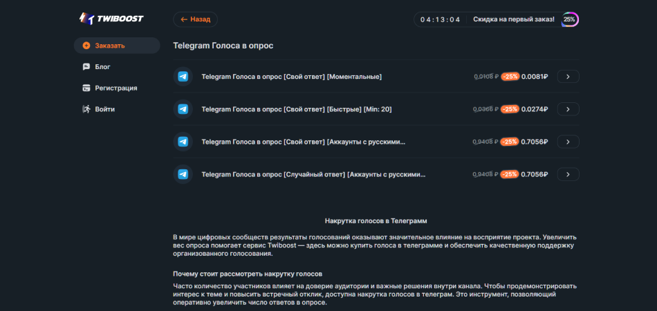657x311 pixels.
Task: Click the card icon beside Регистрация
Action: pos(86,88)
